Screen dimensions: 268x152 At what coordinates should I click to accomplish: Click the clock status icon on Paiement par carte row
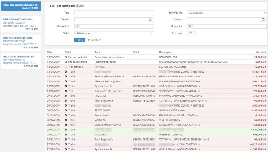[x=66, y=62]
